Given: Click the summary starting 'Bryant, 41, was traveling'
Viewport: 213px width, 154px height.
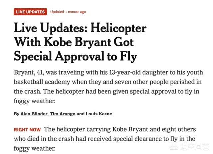Looking at the screenshot, I should click(108, 87).
